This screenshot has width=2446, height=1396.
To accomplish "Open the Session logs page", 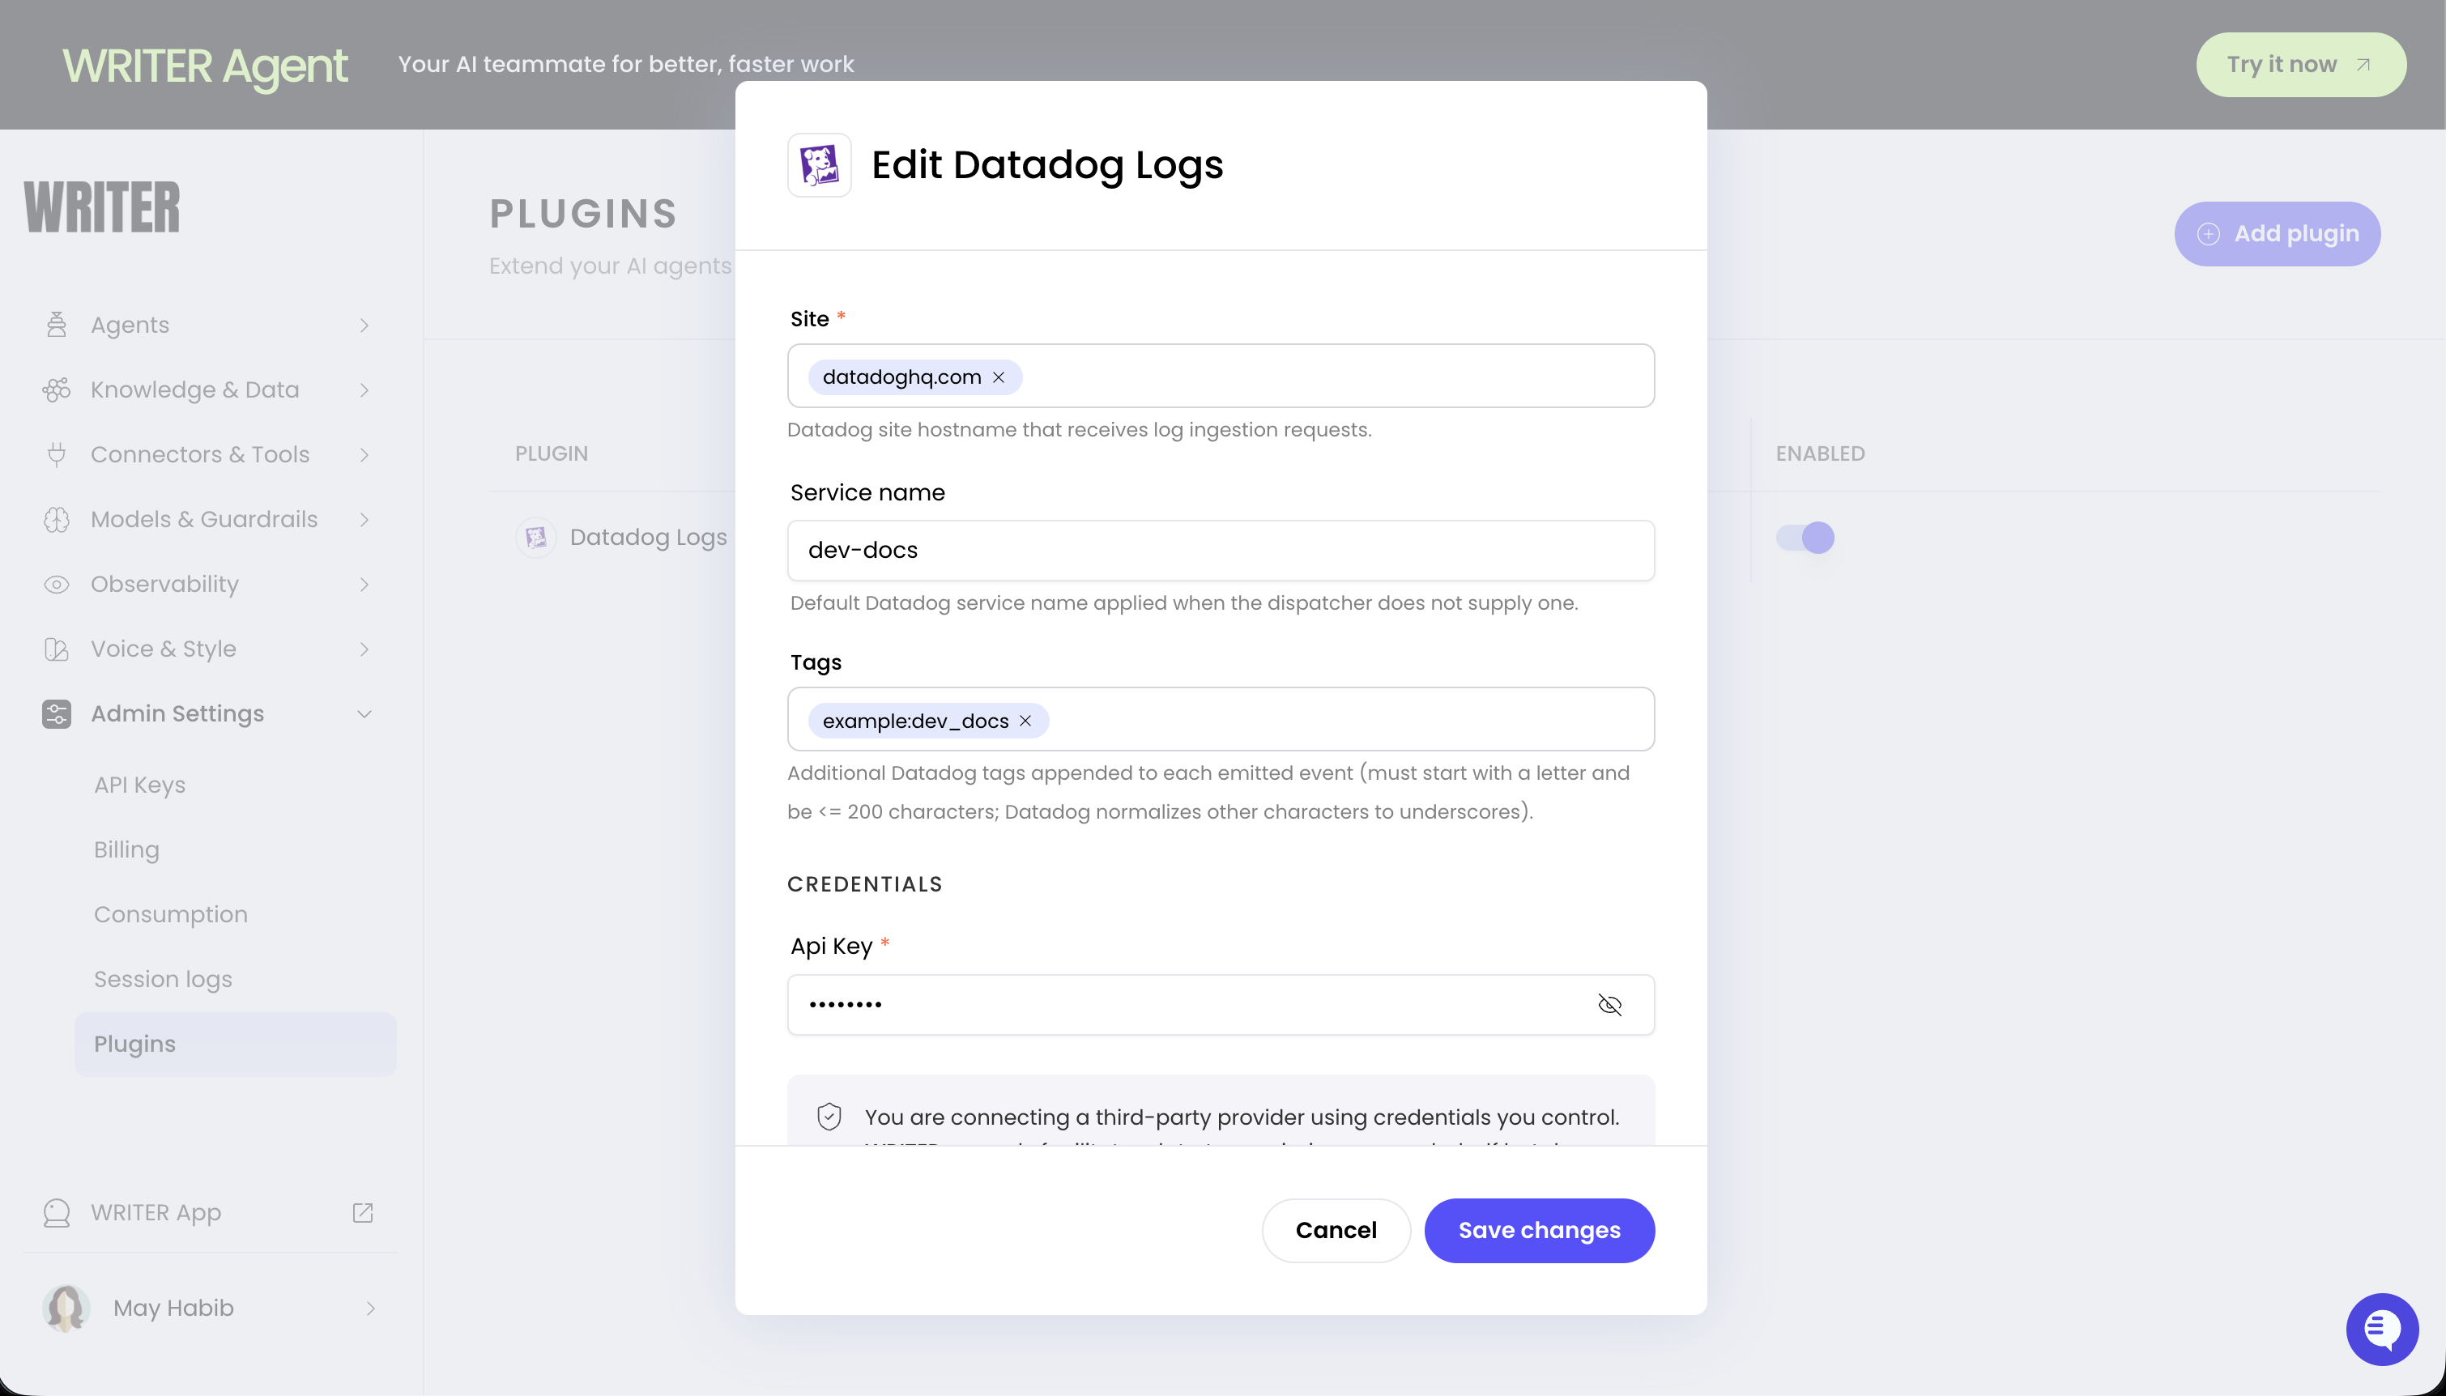I will (x=163, y=979).
